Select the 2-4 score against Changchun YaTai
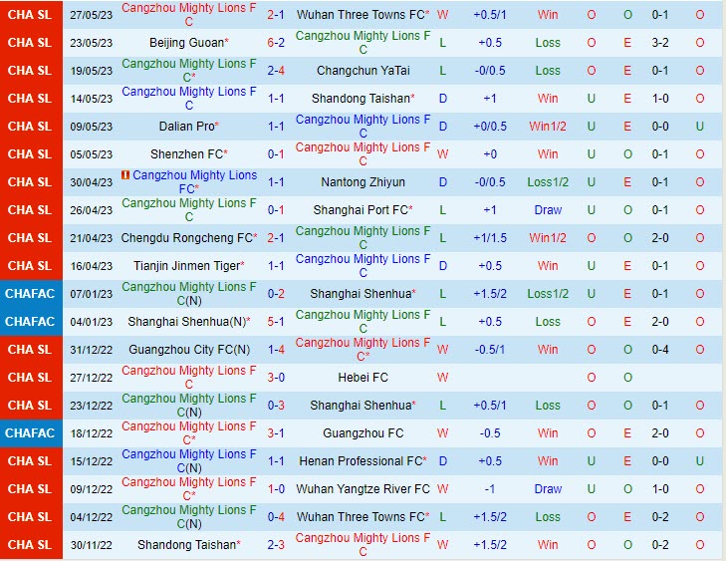This screenshot has width=726, height=561. [276, 71]
